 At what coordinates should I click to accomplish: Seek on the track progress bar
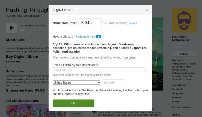[x=34, y=30]
